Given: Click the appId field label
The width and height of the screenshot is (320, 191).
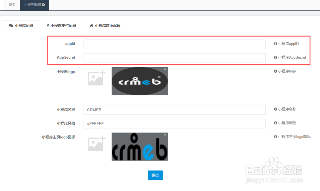Looking at the screenshot, I should pos(70,44).
